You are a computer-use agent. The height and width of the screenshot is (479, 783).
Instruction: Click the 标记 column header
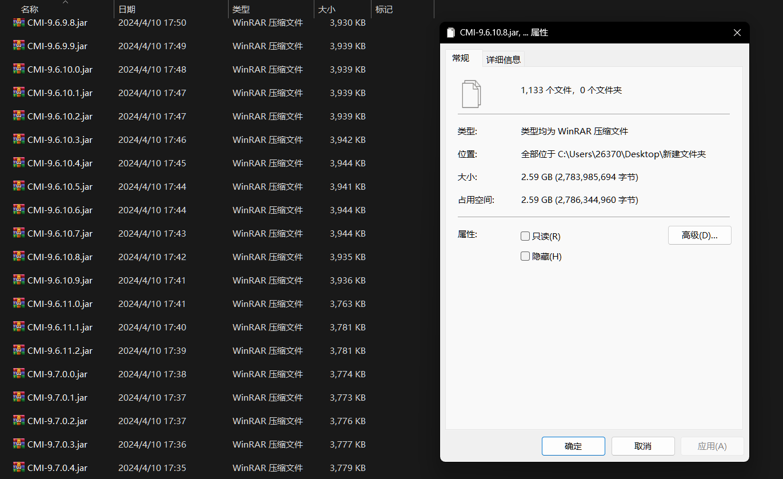(384, 10)
